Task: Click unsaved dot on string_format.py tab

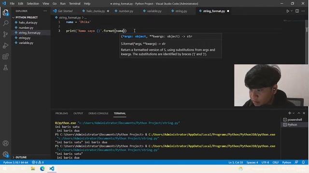Action: (228, 11)
